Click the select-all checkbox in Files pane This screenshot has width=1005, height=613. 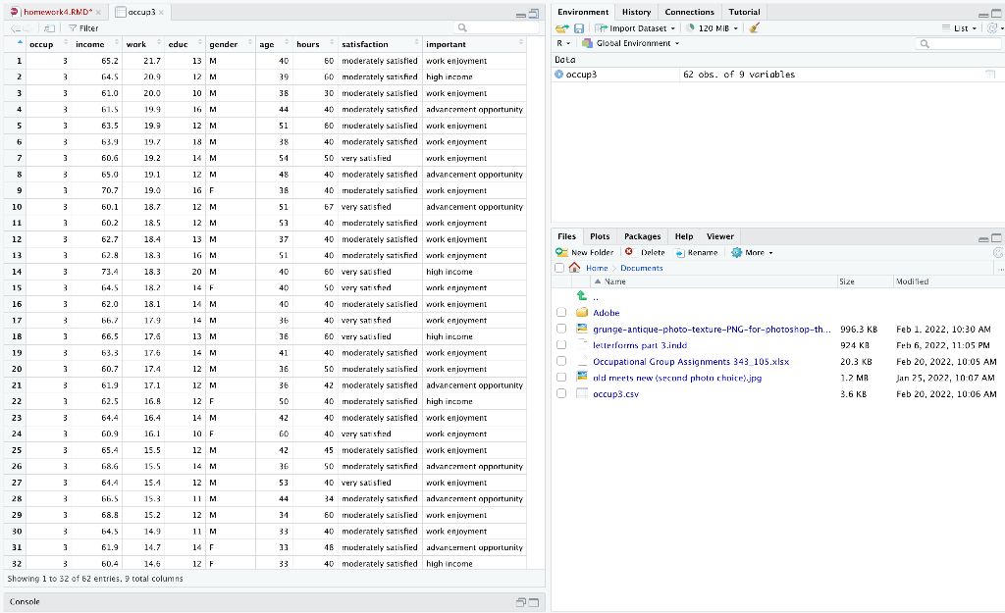558,268
